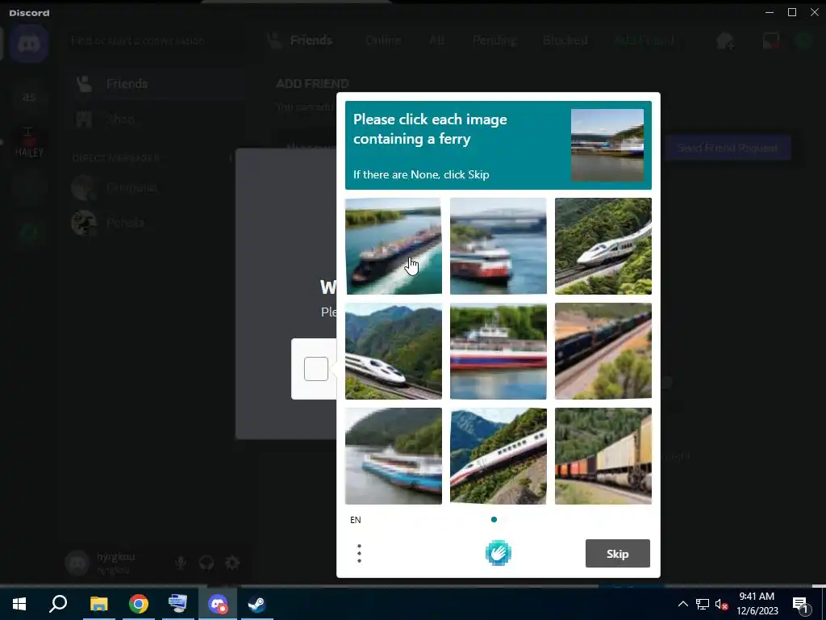Click the Send Friend Request button
The image size is (826, 620).
[x=727, y=149]
